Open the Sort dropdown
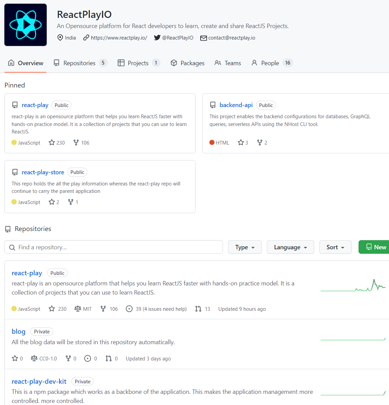The height and width of the screenshot is (405, 389). coord(335,247)
